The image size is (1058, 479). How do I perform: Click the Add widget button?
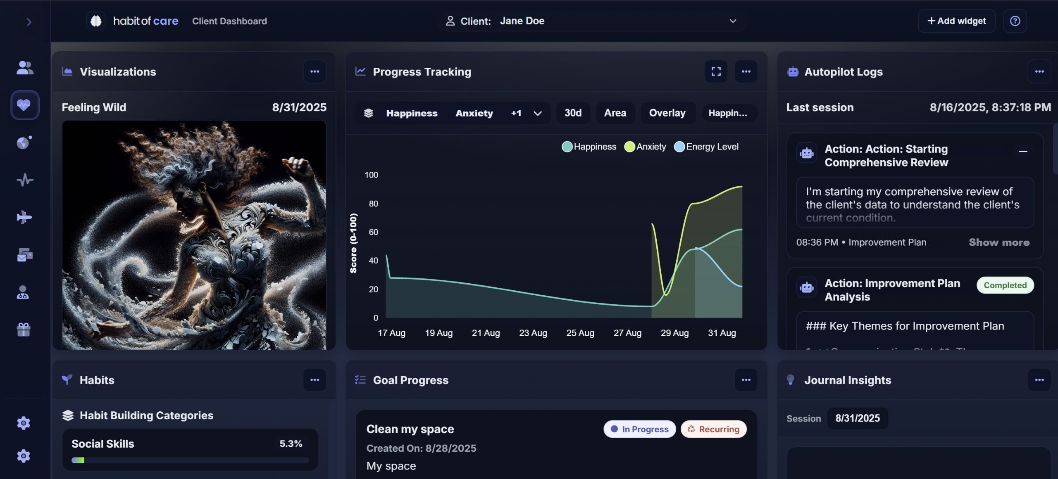pos(956,21)
